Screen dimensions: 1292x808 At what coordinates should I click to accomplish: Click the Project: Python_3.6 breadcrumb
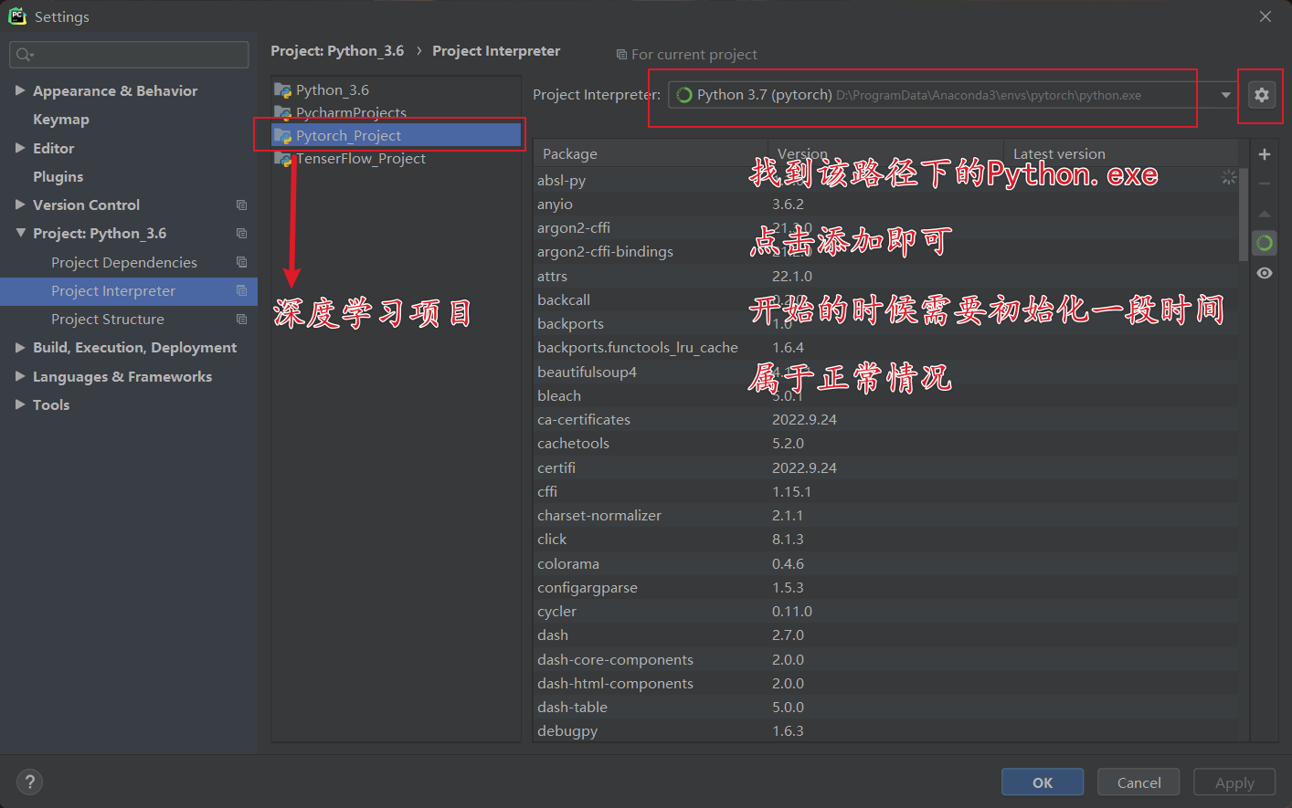pyautogui.click(x=337, y=51)
